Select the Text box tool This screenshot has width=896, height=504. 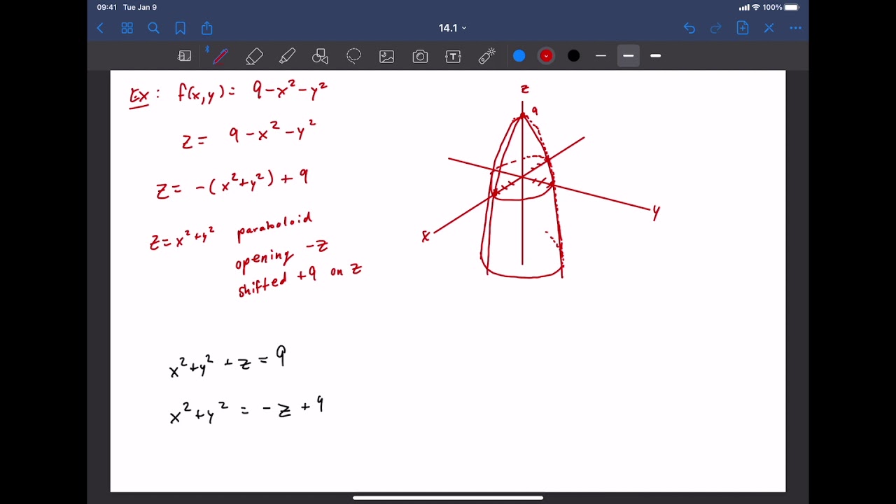pos(453,56)
